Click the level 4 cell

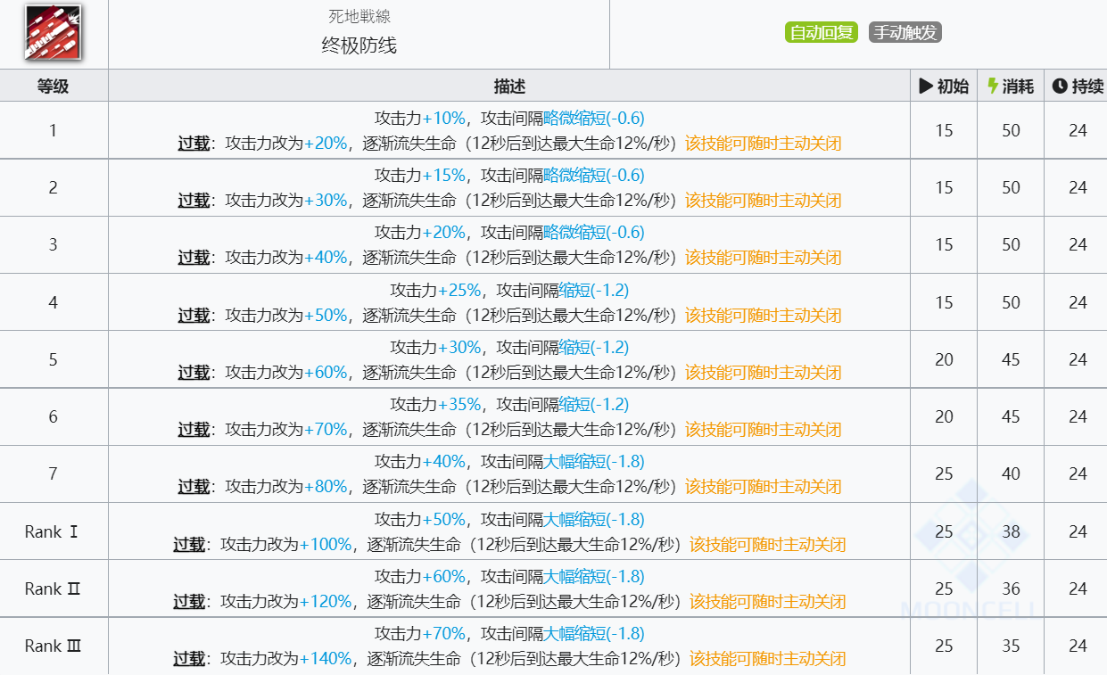click(54, 302)
